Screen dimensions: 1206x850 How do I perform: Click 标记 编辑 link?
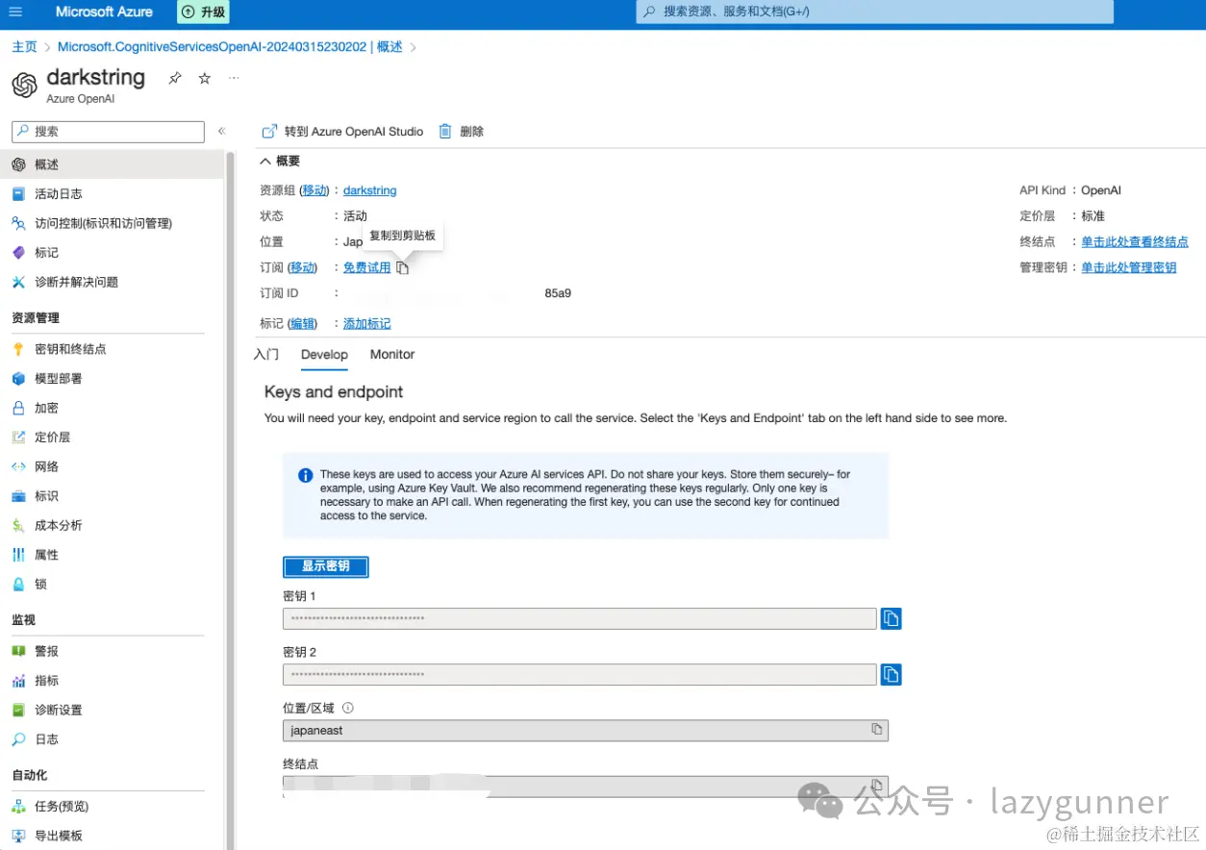coord(303,324)
